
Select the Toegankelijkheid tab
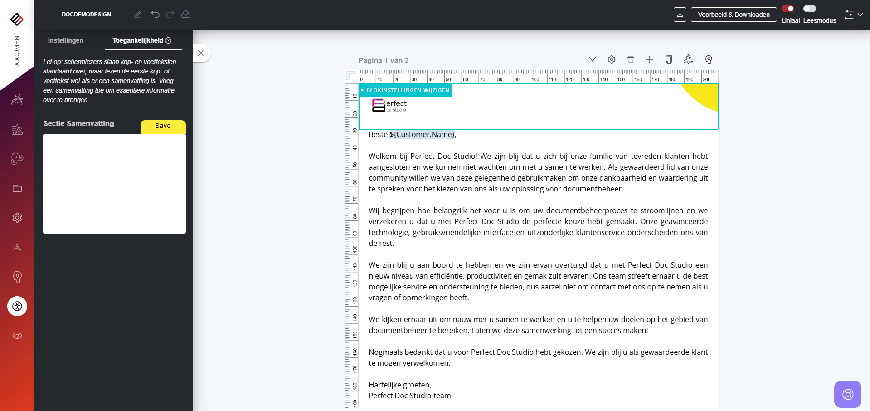coord(141,40)
